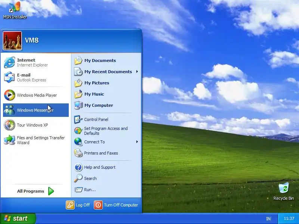Image resolution: width=299 pixels, height=224 pixels.
Task: Click the VM8 chess user picture
Action: coord(12,41)
